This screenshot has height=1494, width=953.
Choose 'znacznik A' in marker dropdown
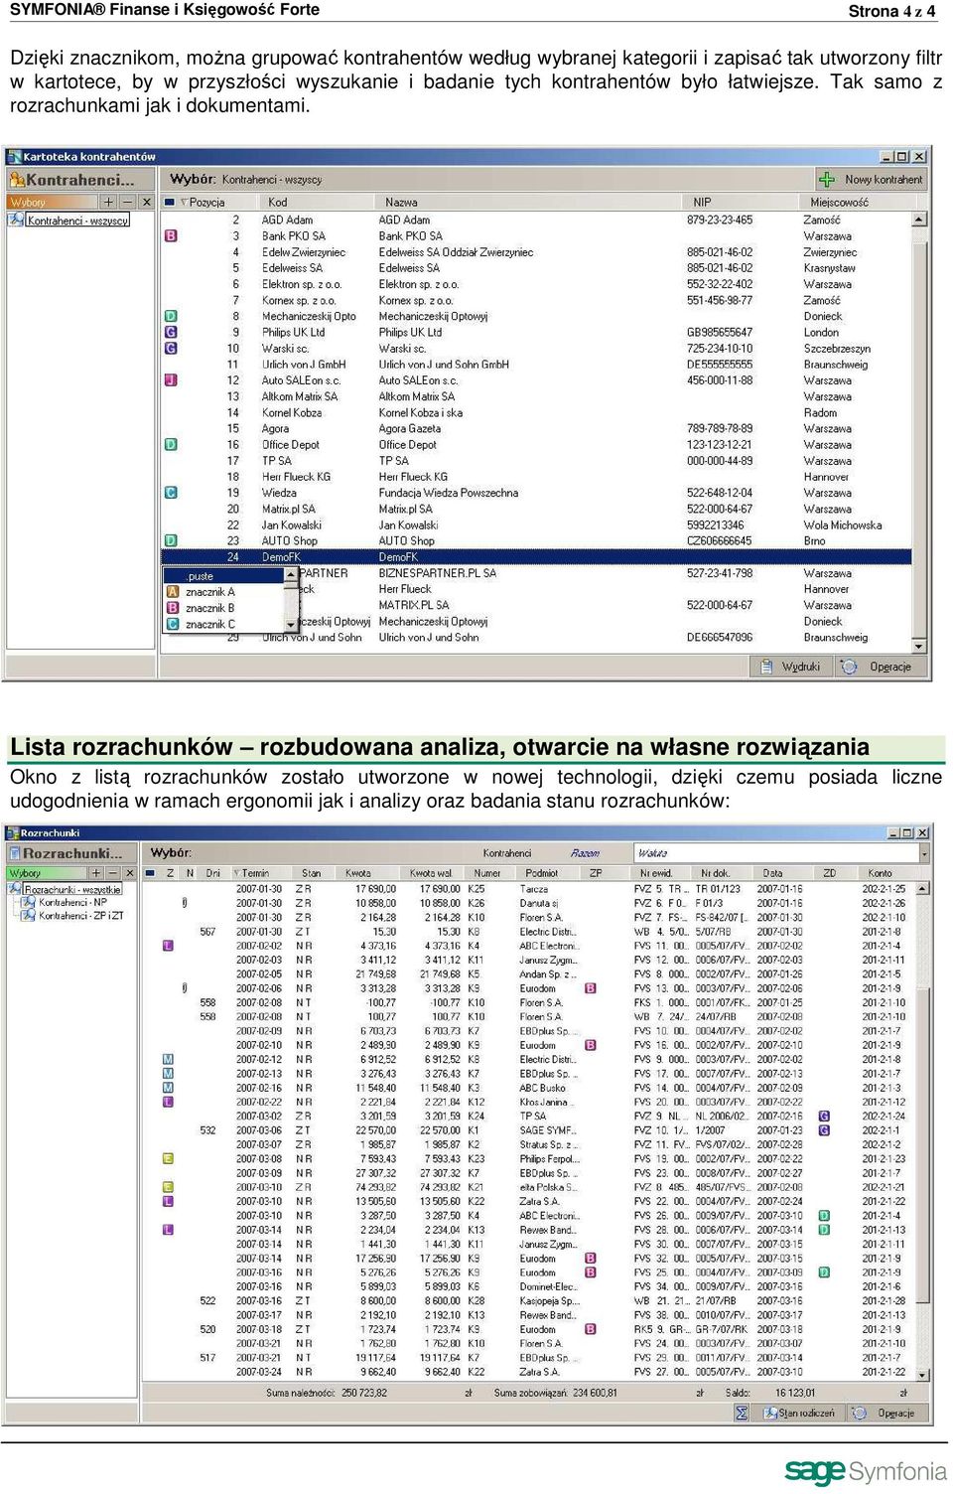pos(224,592)
